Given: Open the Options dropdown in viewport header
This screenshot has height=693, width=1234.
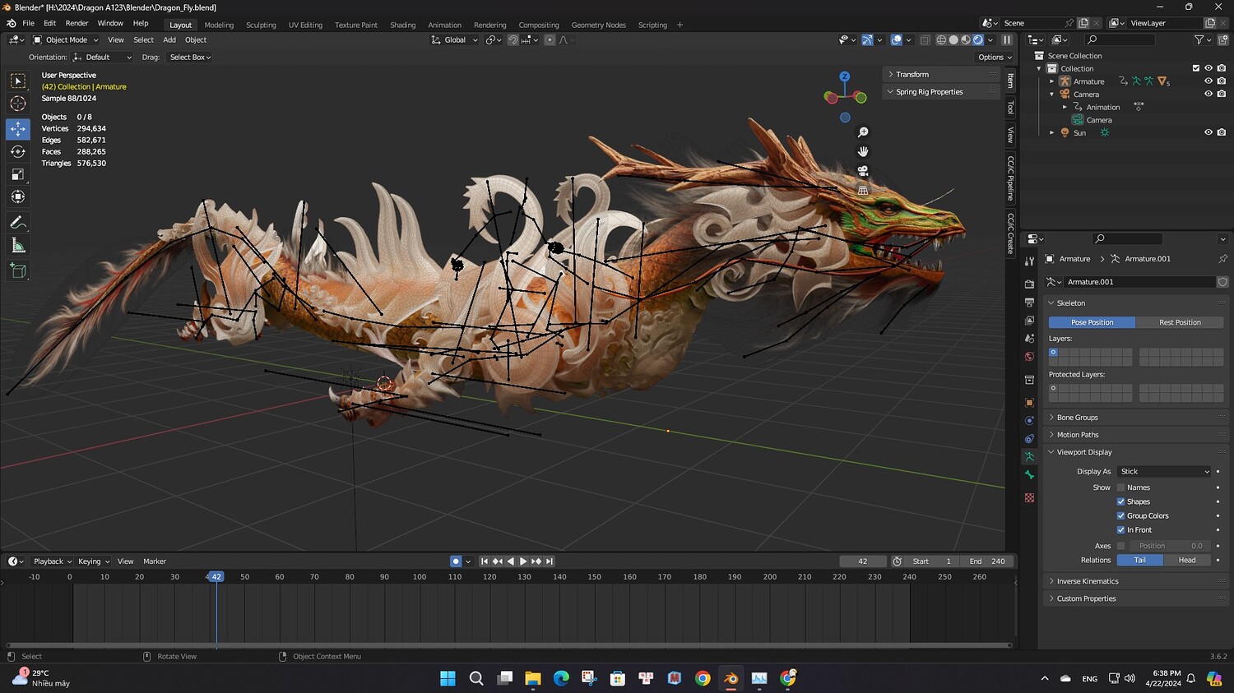Looking at the screenshot, I should 995,58.
